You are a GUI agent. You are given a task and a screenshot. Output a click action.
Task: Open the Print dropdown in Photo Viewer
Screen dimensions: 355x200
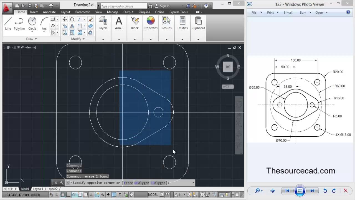click(273, 12)
